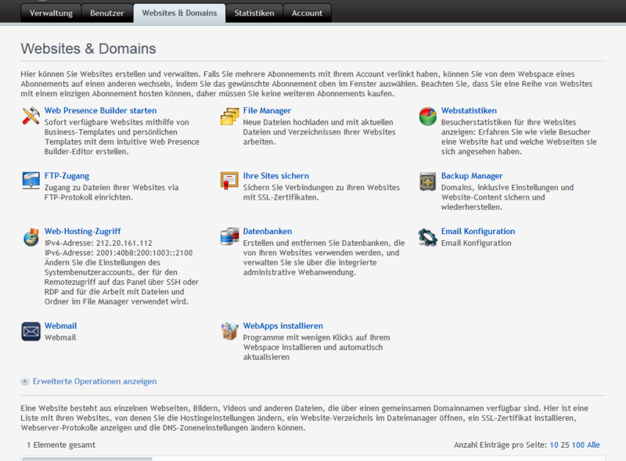The image size is (626, 461).
Task: Click the Anzahl Einträge pro Seite label
Action: click(x=500, y=445)
